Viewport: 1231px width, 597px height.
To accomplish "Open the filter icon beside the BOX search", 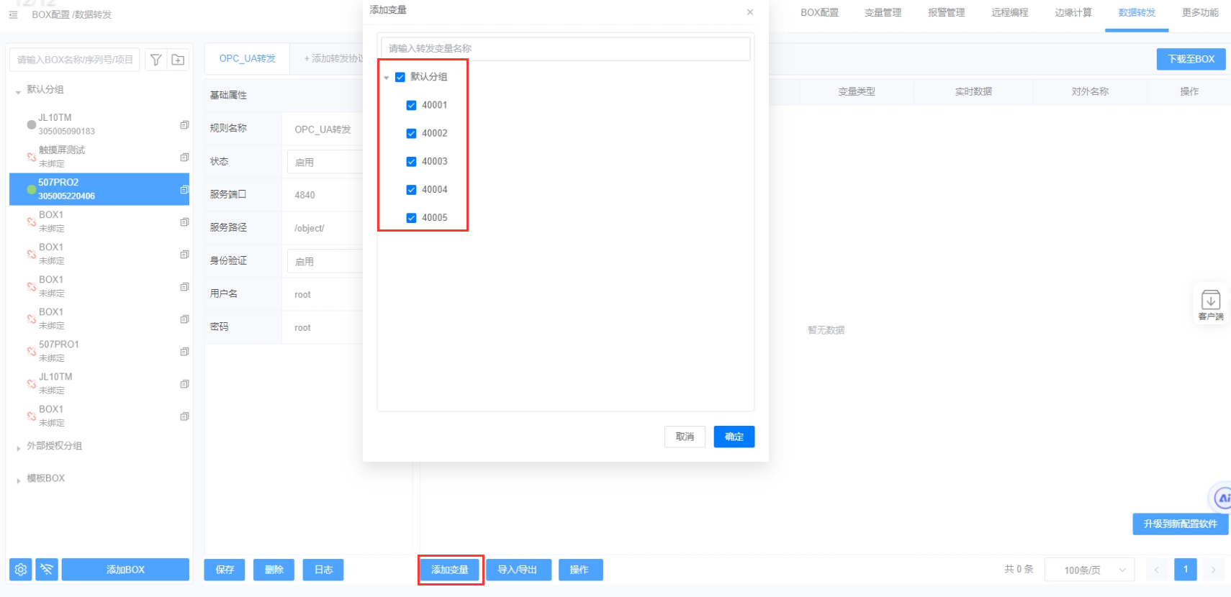I will (155, 60).
